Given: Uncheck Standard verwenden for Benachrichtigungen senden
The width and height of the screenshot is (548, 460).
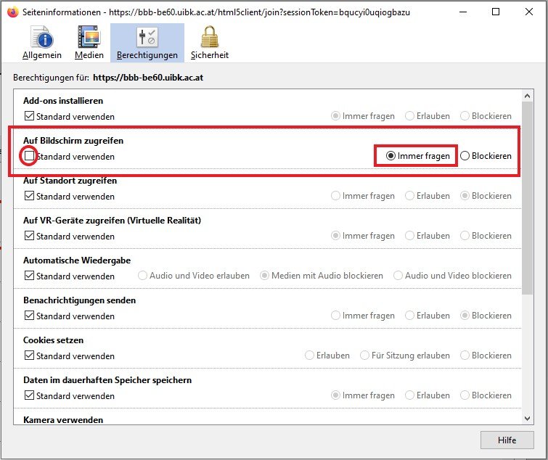Looking at the screenshot, I should 29,316.
